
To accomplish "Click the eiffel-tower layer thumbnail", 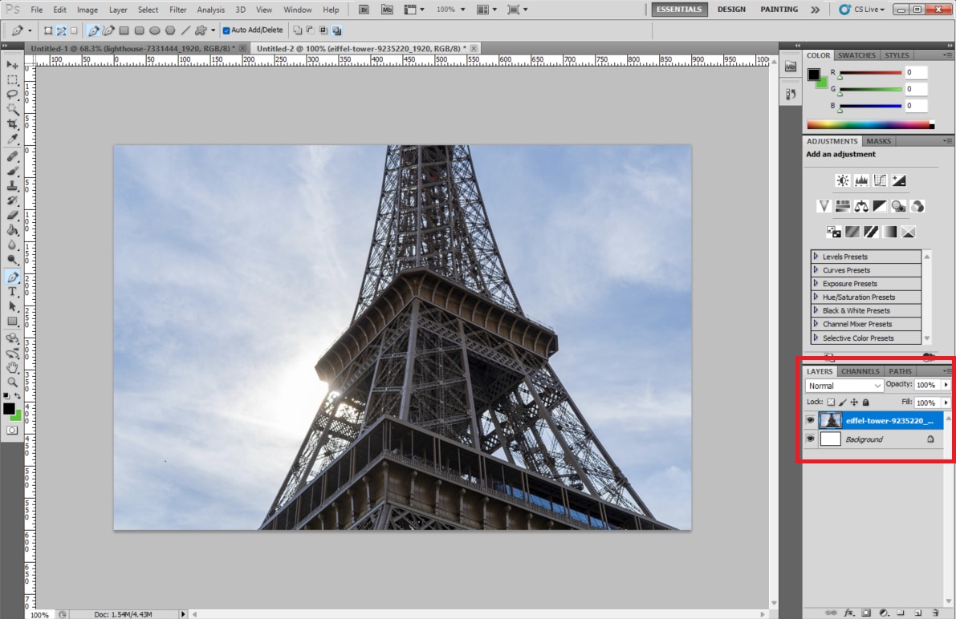I will (x=831, y=420).
